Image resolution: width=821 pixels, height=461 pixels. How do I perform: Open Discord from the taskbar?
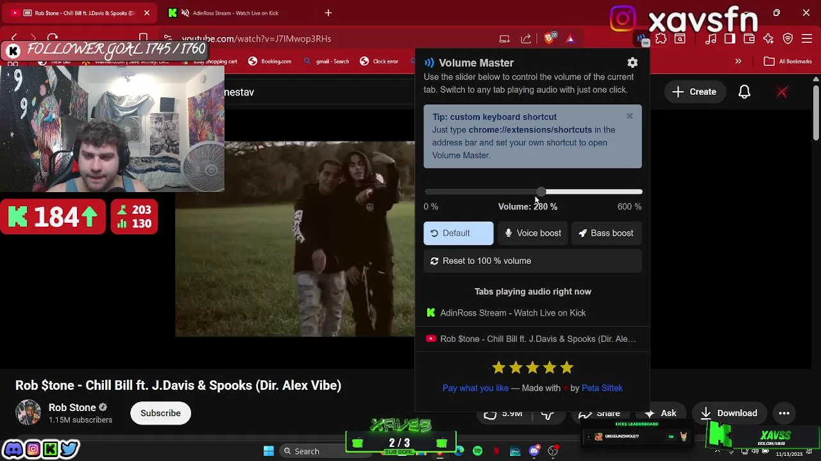click(x=534, y=451)
